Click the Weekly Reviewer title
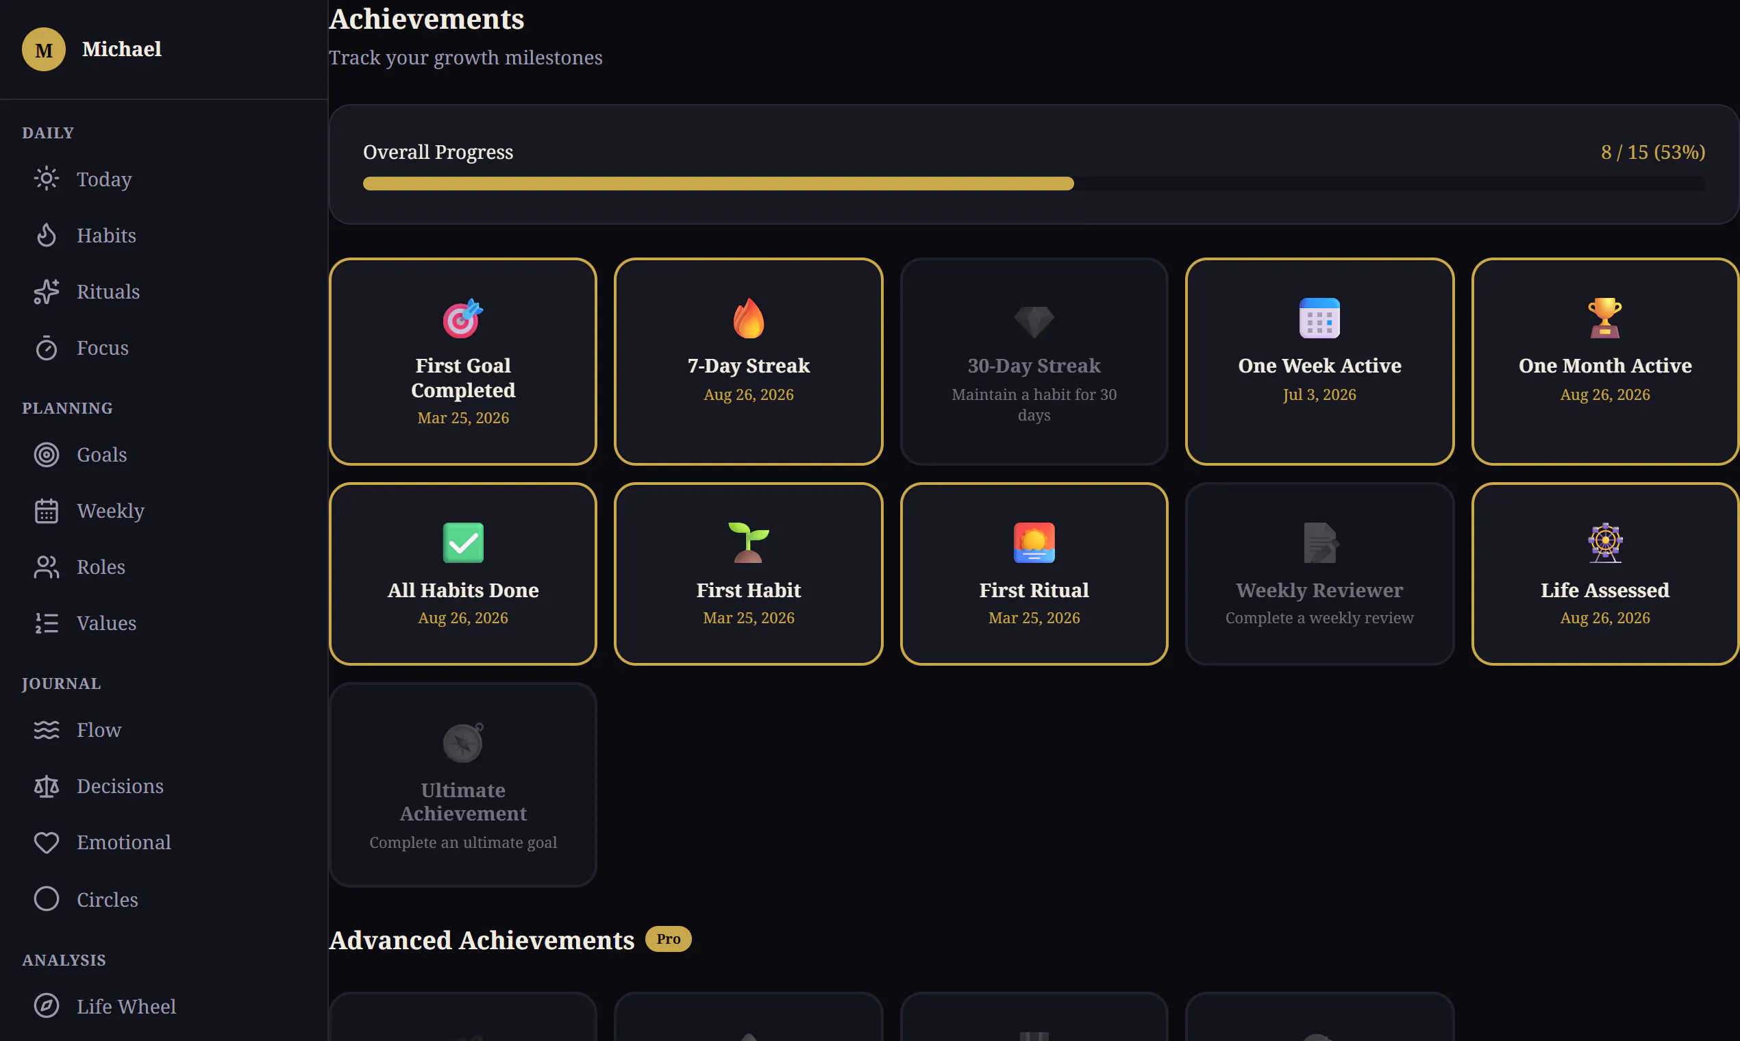The width and height of the screenshot is (1740, 1041). (x=1319, y=590)
